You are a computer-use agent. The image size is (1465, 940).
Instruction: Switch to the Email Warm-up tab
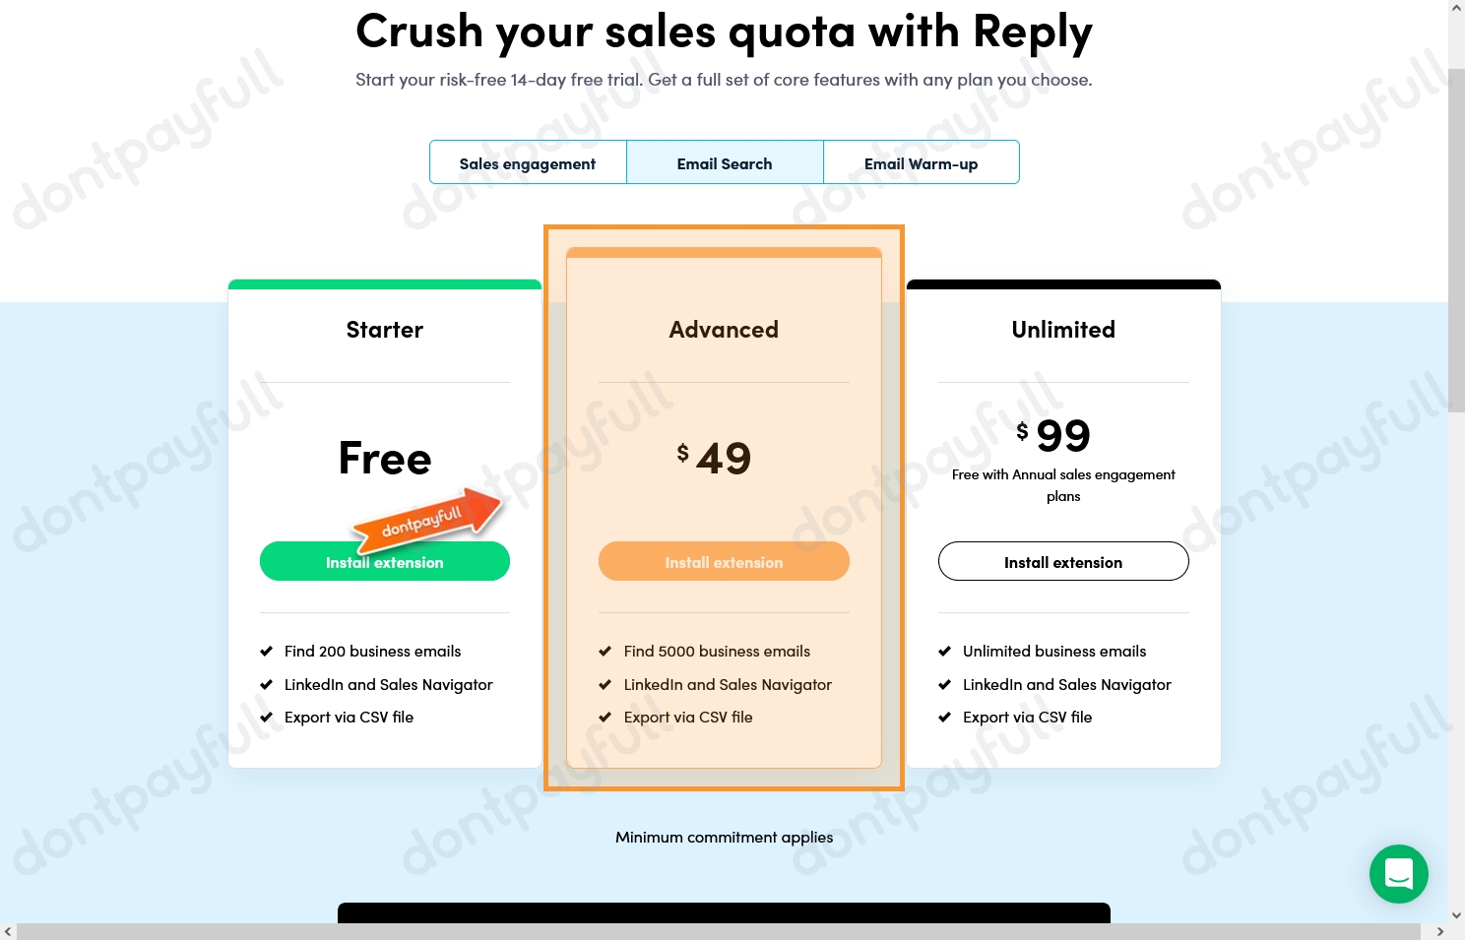click(921, 162)
